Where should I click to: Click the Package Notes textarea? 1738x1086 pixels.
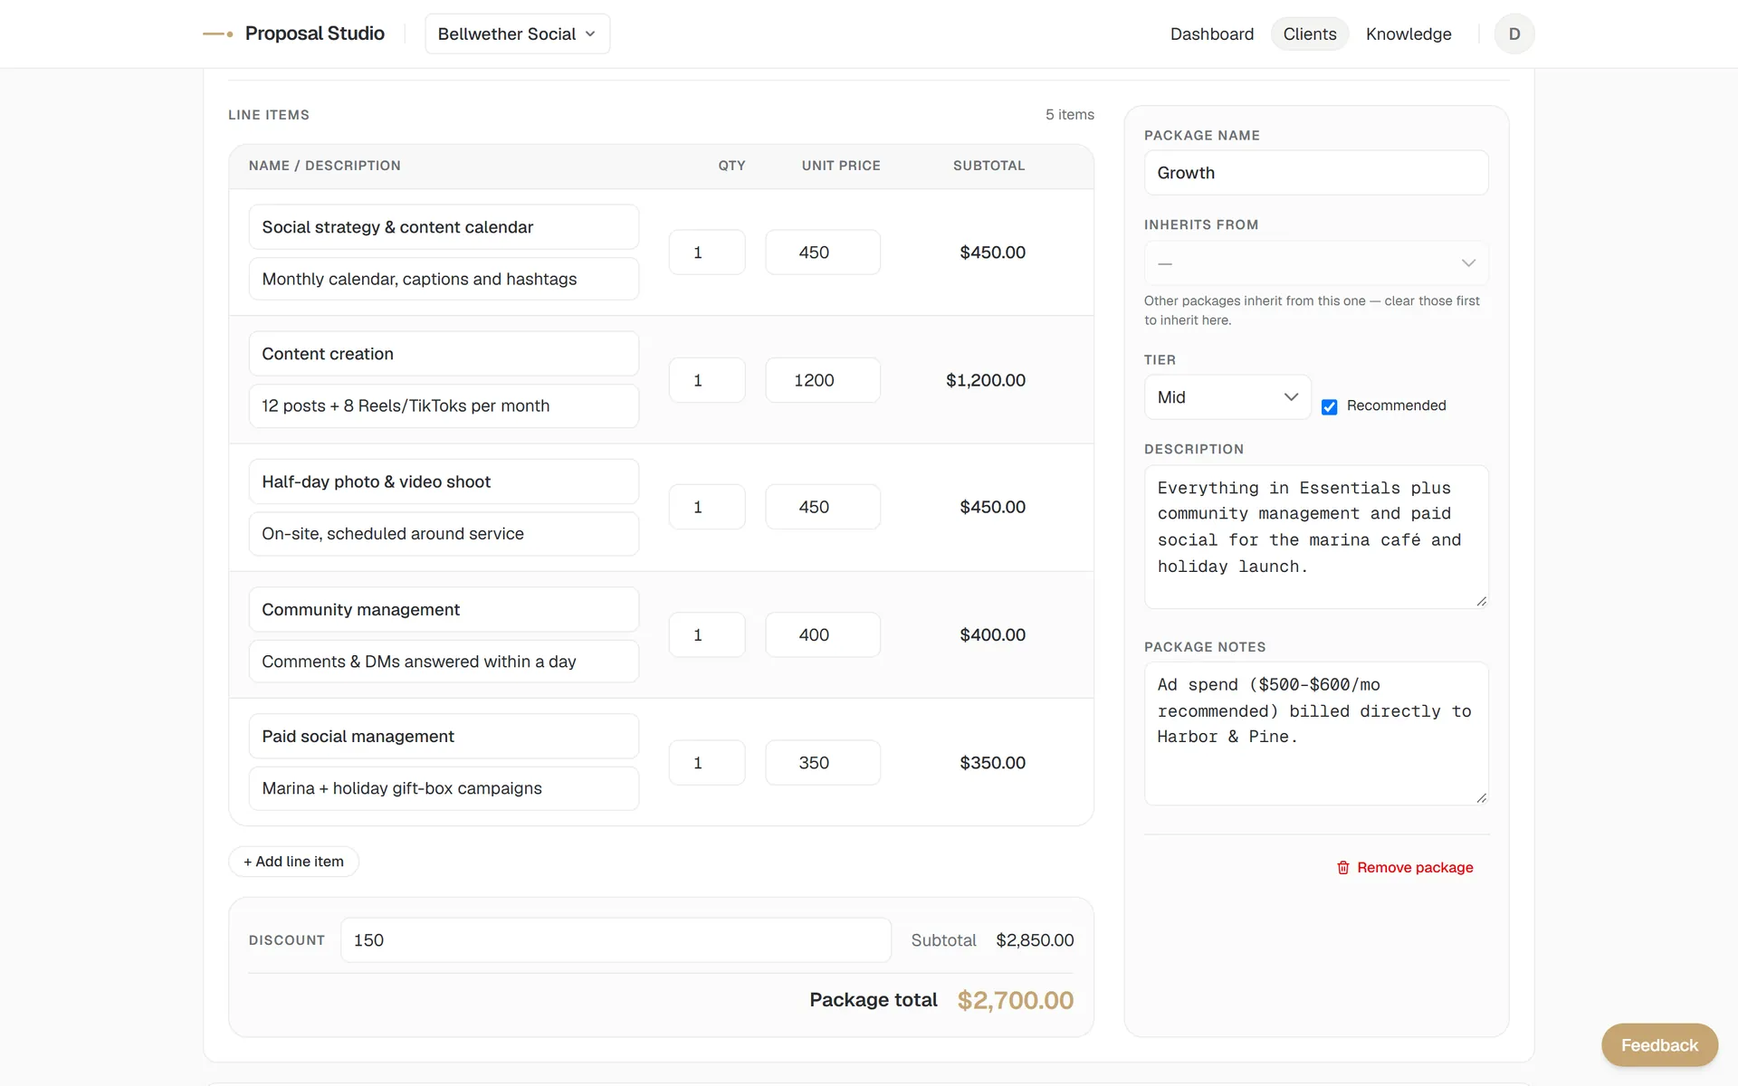point(1316,734)
